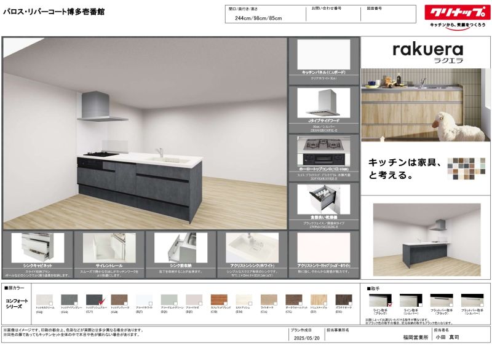Uncheck the ライン取手(ブラック) handle checkbox
Image resolution: width=492 pixels, height=348 pixels.
390,304
